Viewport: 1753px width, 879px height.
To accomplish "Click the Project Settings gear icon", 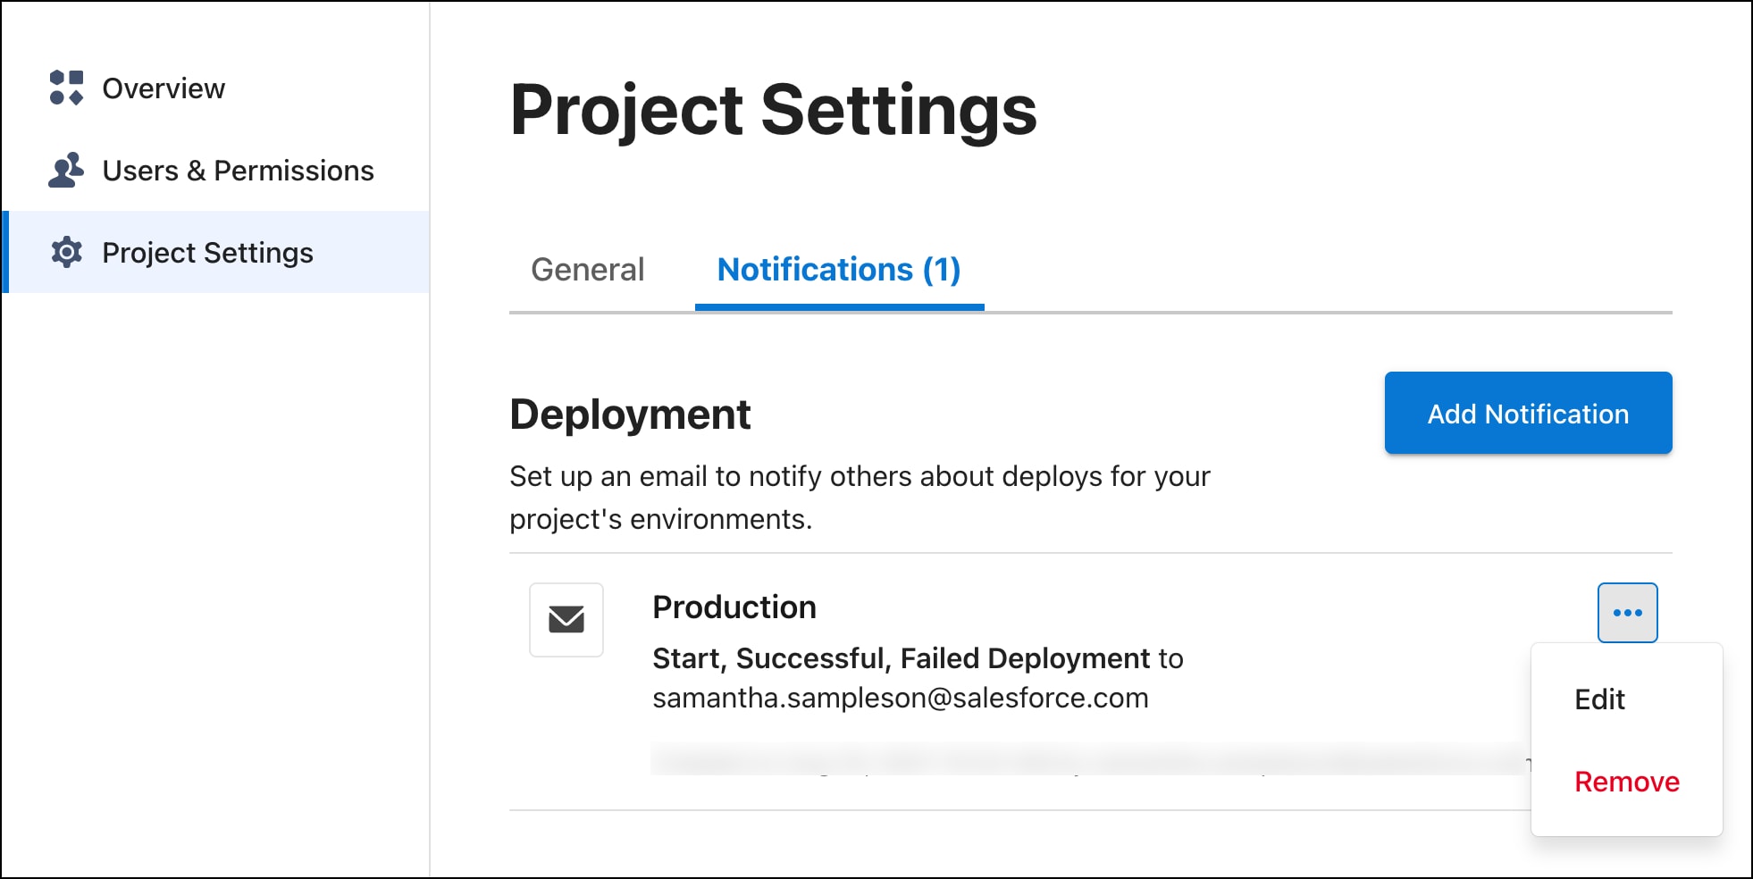I will (x=66, y=252).
